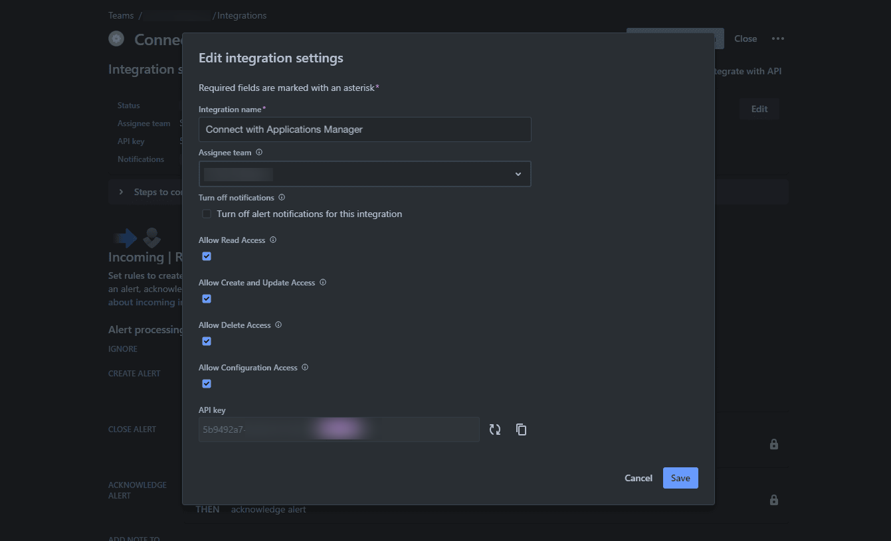Click the Integration name input field
This screenshot has height=541, width=891.
point(365,129)
